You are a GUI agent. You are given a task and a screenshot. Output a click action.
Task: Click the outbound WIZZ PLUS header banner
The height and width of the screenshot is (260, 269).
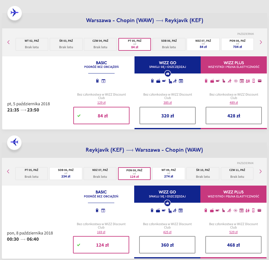[234, 65]
